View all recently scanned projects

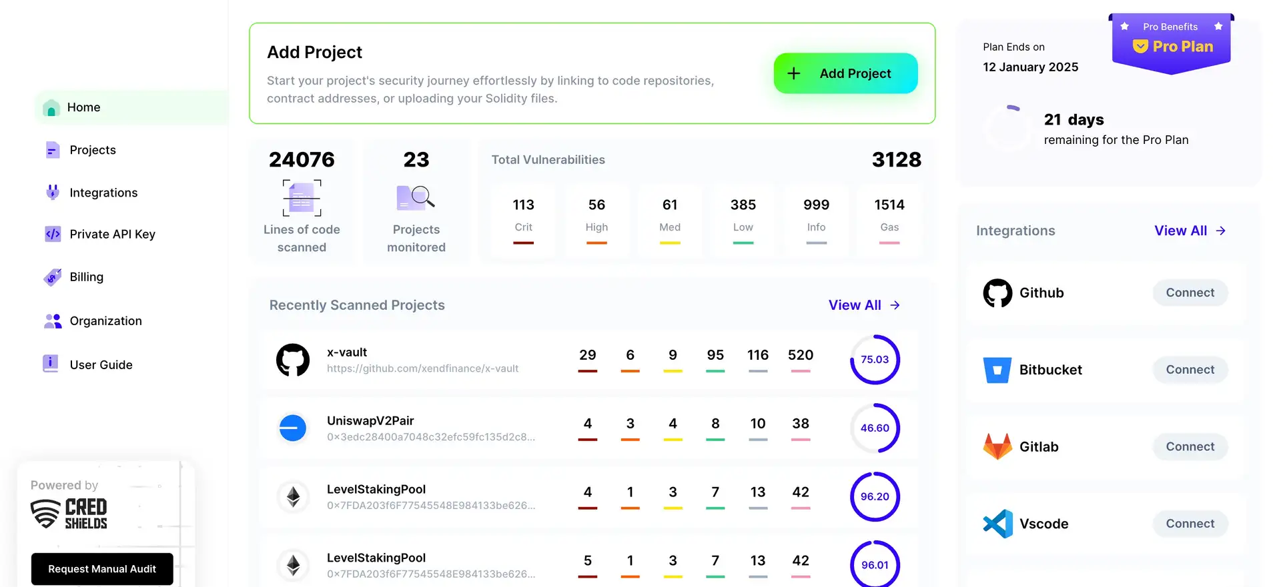coord(864,305)
